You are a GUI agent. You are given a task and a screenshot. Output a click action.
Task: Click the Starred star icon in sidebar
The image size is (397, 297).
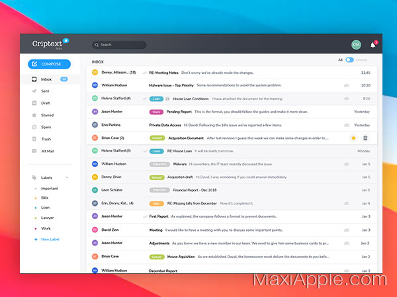(34, 115)
